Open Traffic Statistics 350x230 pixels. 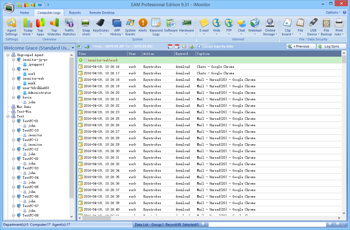[69, 27]
